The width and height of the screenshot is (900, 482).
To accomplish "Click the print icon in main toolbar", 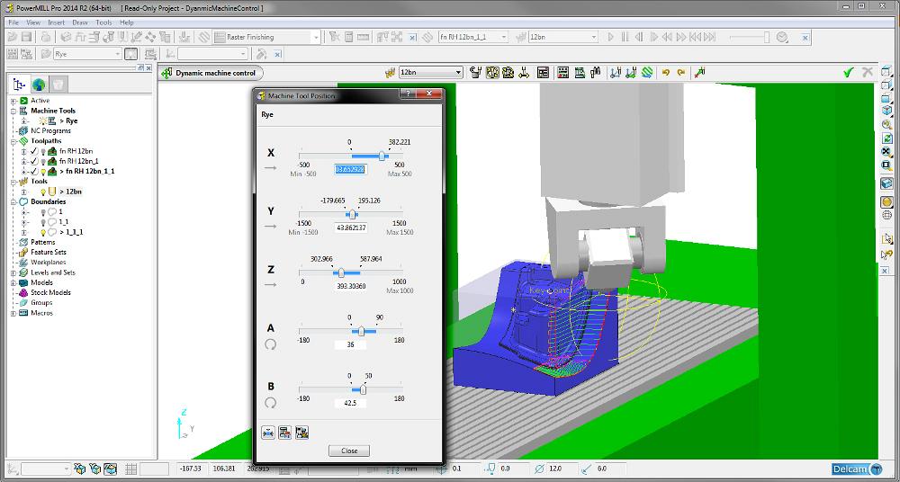I will click(x=45, y=37).
